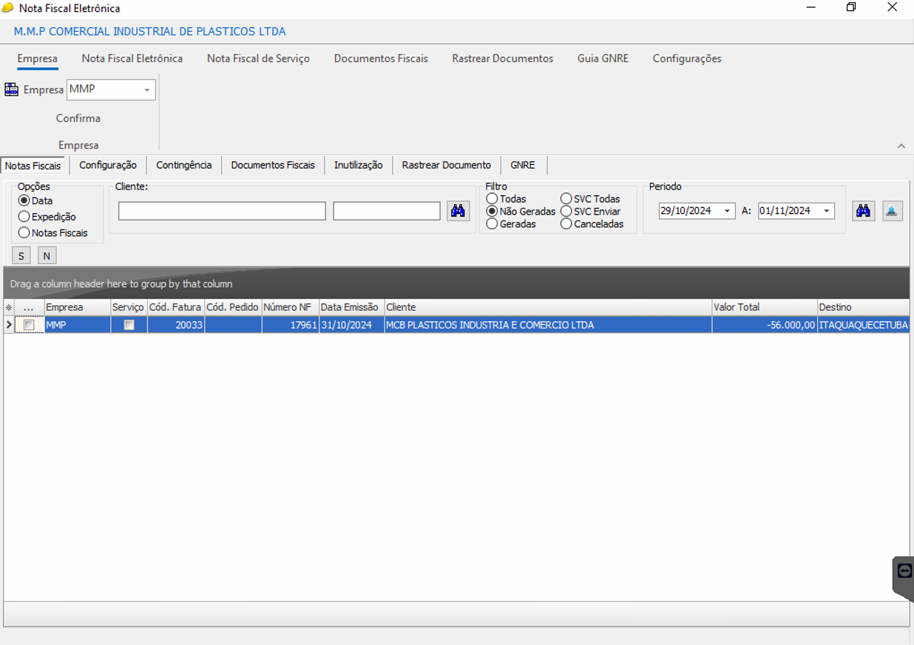Collapse the ribbon using the chevron arrow
914x645 pixels.
(901, 146)
